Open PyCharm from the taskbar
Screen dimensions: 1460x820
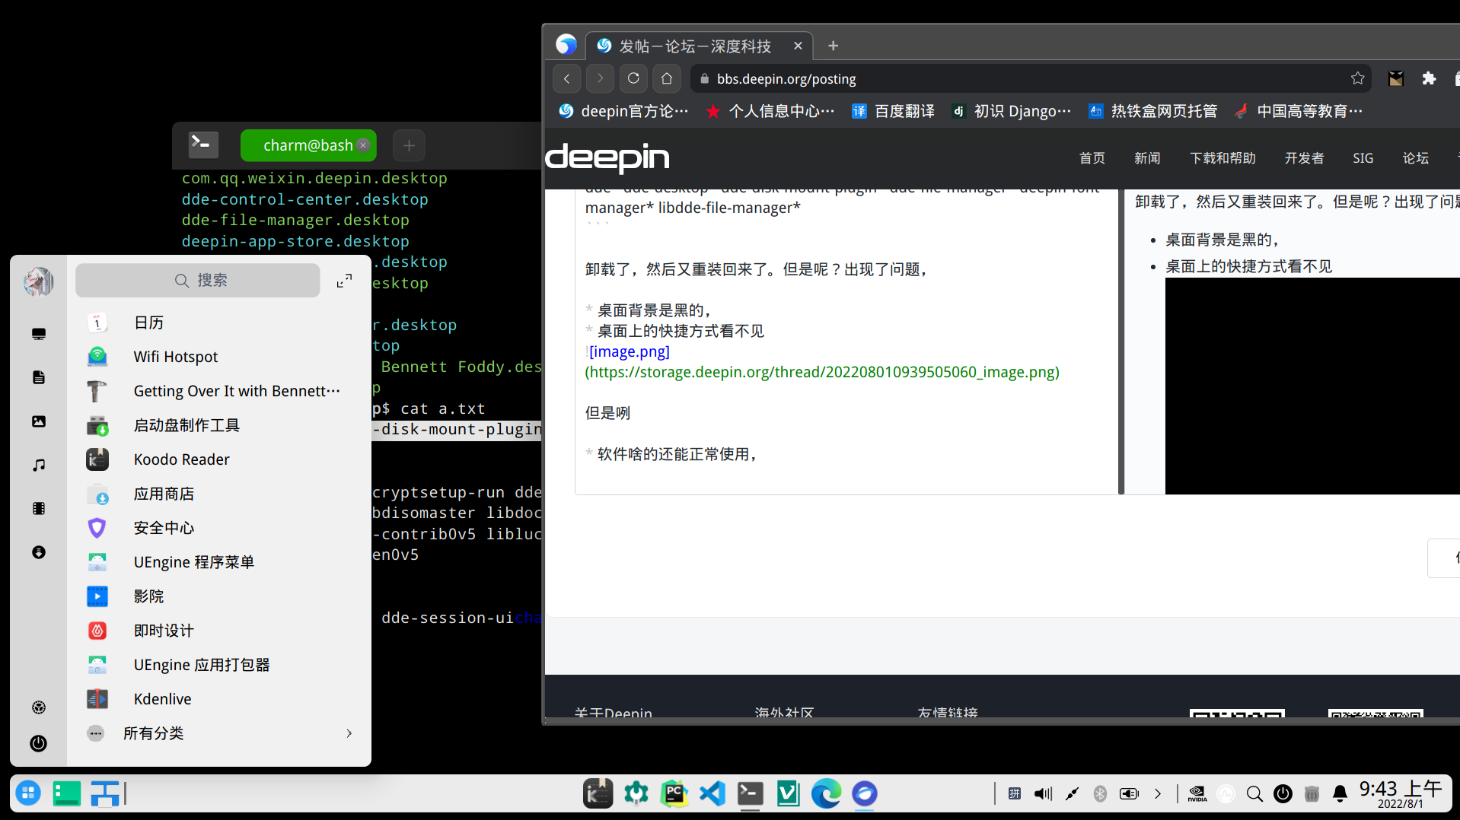coord(674,793)
